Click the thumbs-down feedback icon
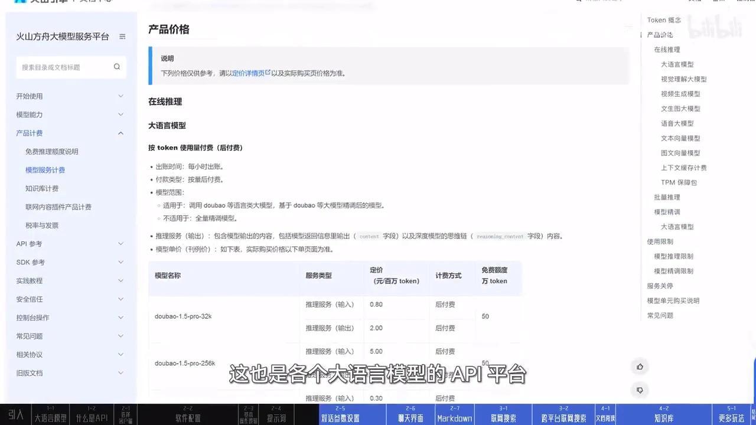 click(x=640, y=390)
